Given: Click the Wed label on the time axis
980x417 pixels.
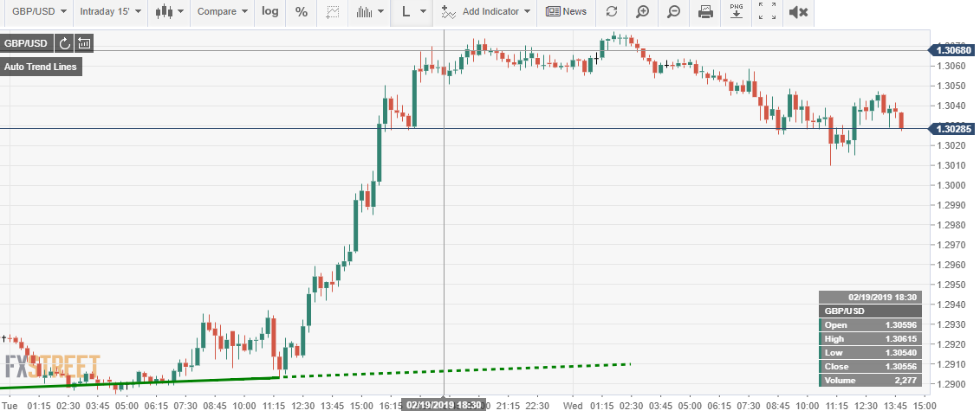Looking at the screenshot, I should click(573, 405).
